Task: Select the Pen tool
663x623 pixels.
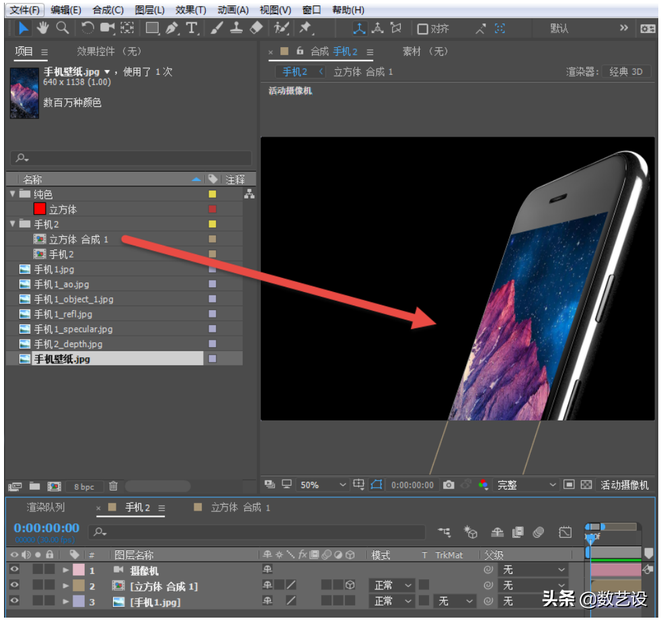Action: click(x=172, y=28)
